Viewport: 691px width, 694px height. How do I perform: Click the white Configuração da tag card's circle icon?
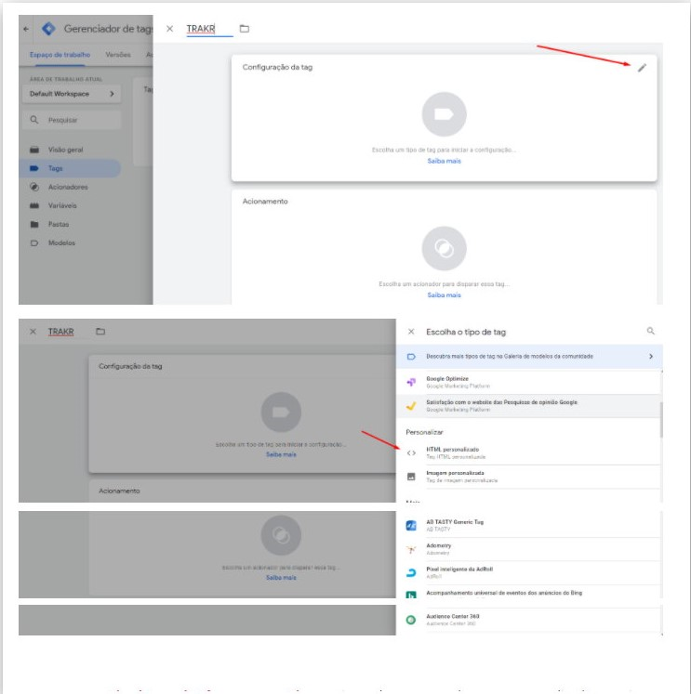(444, 114)
